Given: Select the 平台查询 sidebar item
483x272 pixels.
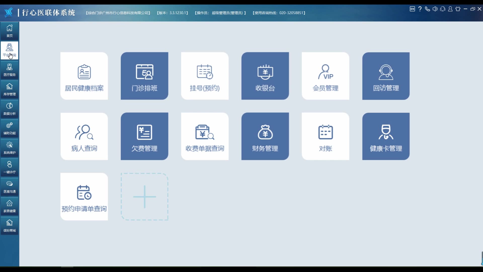Looking at the screenshot, I should (x=10, y=50).
